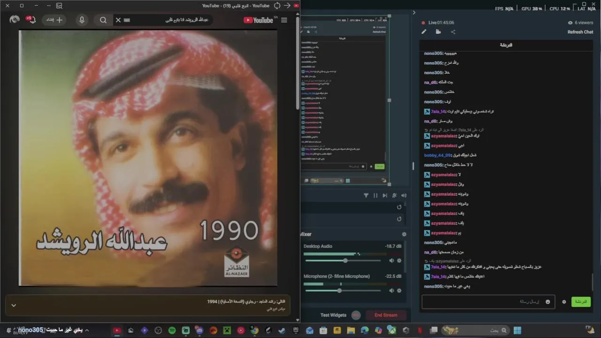The image size is (601, 338).
Task: Click the 1990 album video player
Action: [x=148, y=158]
